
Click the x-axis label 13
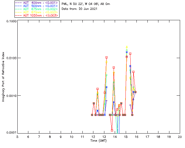[x=104, y=137]
